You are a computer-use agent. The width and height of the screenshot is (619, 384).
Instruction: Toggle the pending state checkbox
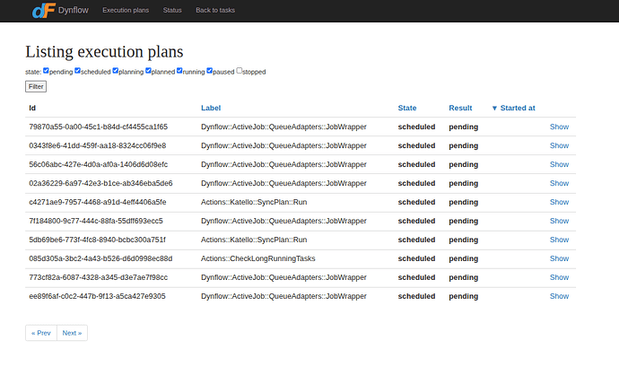(x=47, y=71)
